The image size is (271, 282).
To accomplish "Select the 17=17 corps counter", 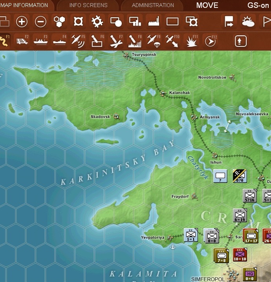I will 251,236.
